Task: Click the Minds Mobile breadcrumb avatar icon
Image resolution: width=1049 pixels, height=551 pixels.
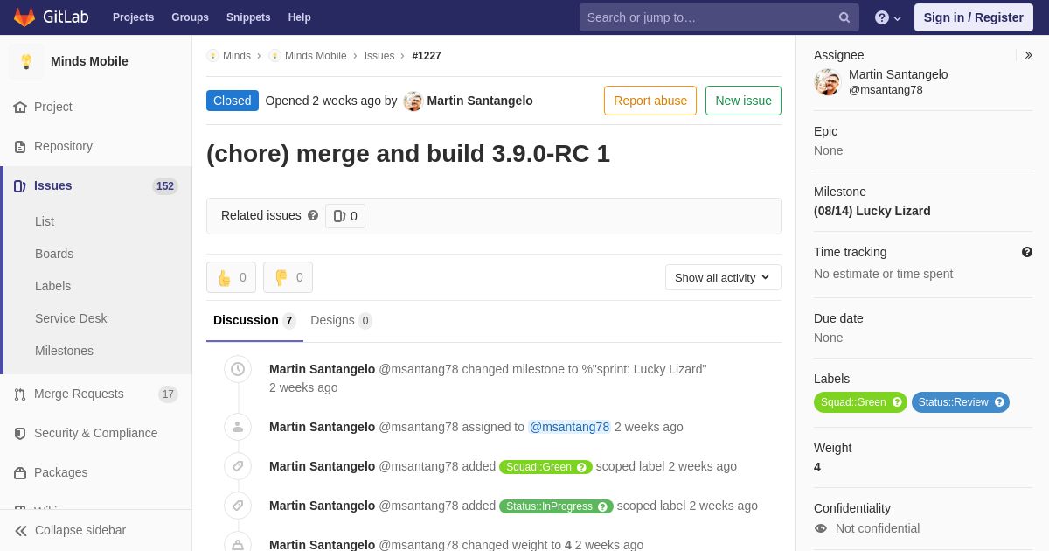Action: [274, 56]
